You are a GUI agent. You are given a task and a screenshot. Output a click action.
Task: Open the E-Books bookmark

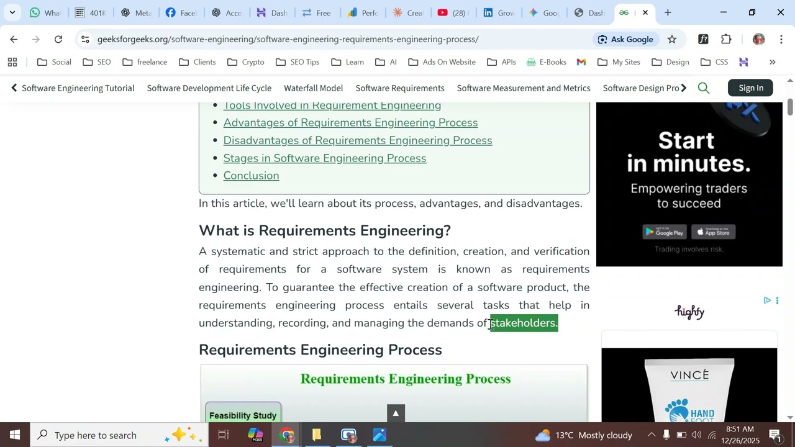click(x=547, y=62)
